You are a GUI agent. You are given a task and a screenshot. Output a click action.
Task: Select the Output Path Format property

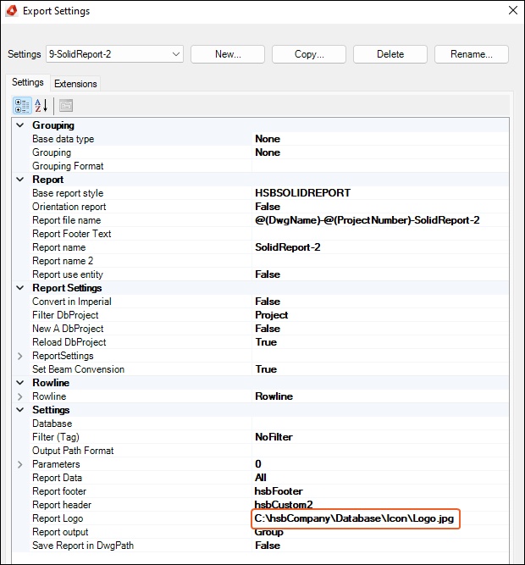pyautogui.click(x=73, y=451)
